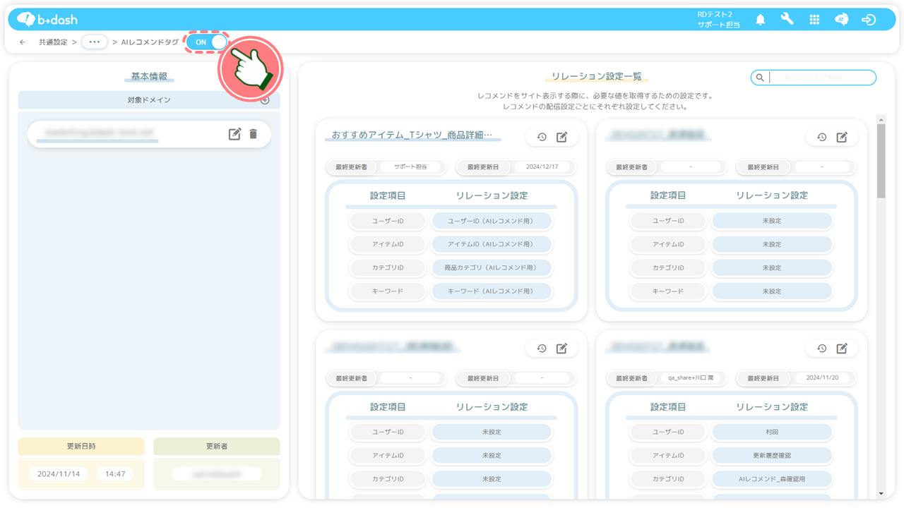Click the qa_share+川口 葵 updater value
The image size is (904, 508).
pyautogui.click(x=691, y=378)
